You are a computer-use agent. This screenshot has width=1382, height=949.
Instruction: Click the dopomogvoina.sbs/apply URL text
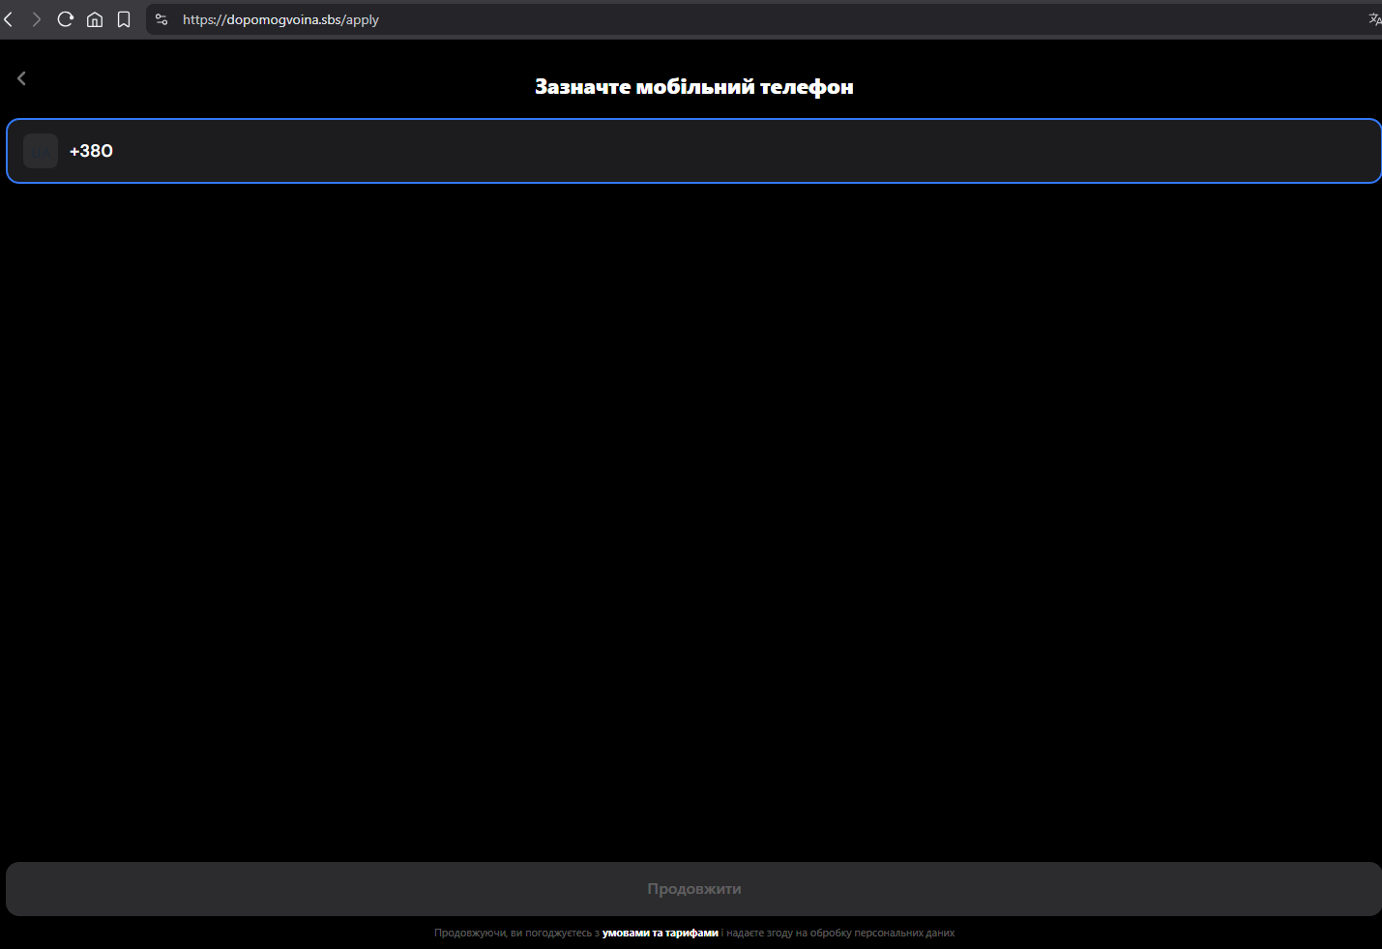[x=280, y=19]
